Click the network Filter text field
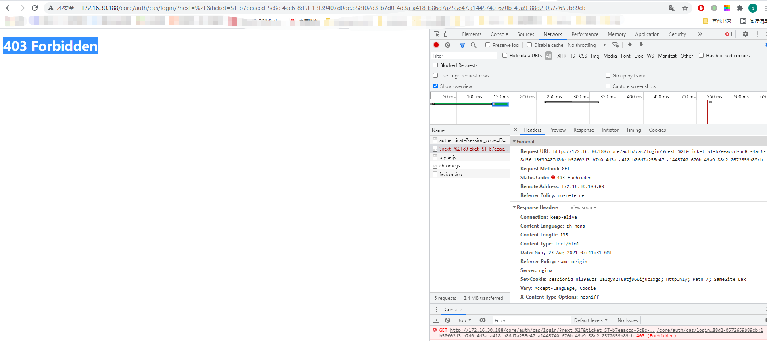 coord(464,56)
